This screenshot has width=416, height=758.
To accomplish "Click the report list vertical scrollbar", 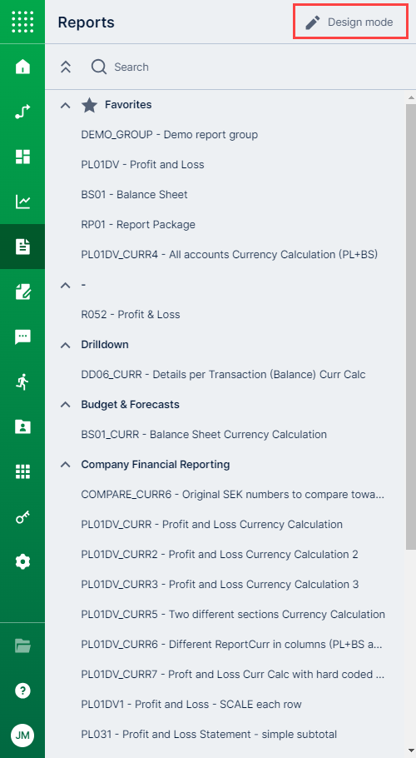I will click(x=411, y=326).
